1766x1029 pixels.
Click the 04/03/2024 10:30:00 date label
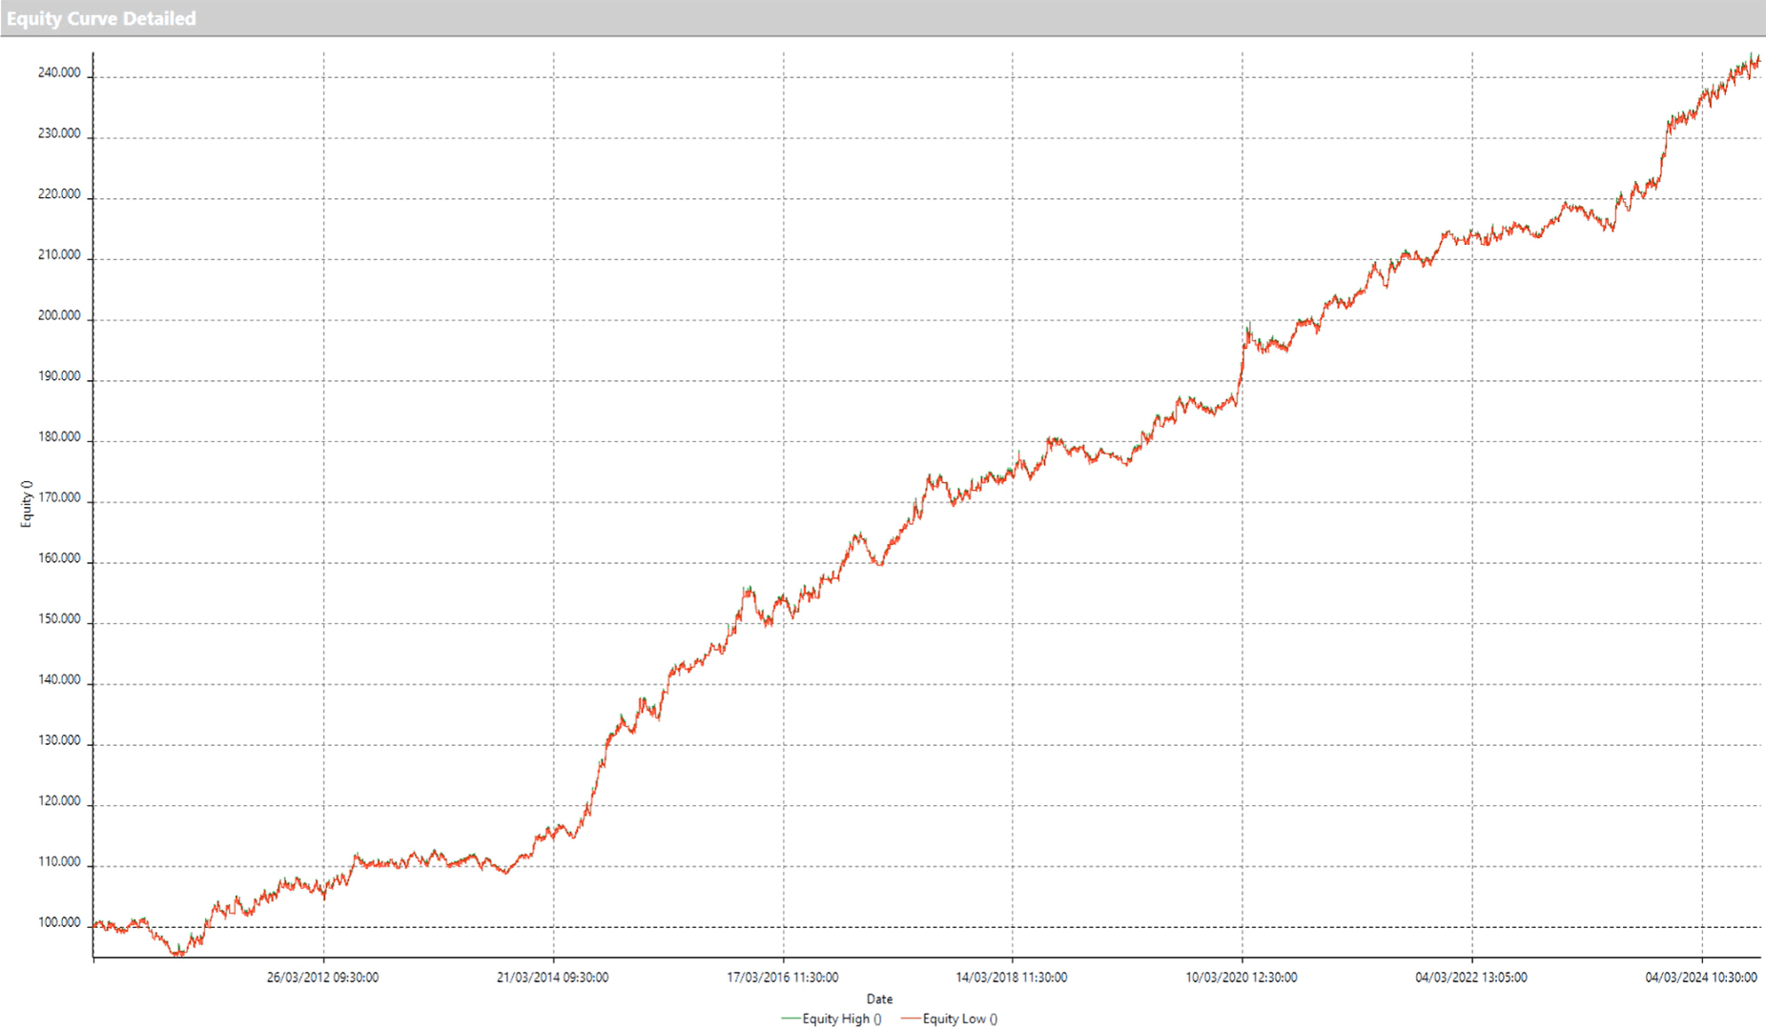pos(1701,977)
